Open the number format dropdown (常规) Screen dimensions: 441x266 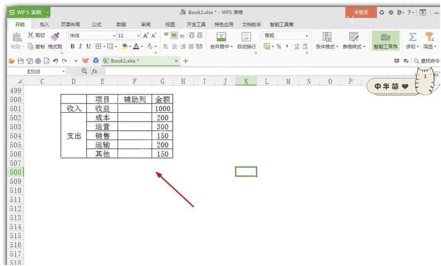pos(306,36)
